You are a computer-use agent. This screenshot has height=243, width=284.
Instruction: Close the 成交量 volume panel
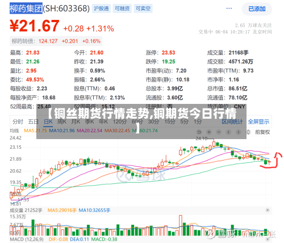point(268,210)
